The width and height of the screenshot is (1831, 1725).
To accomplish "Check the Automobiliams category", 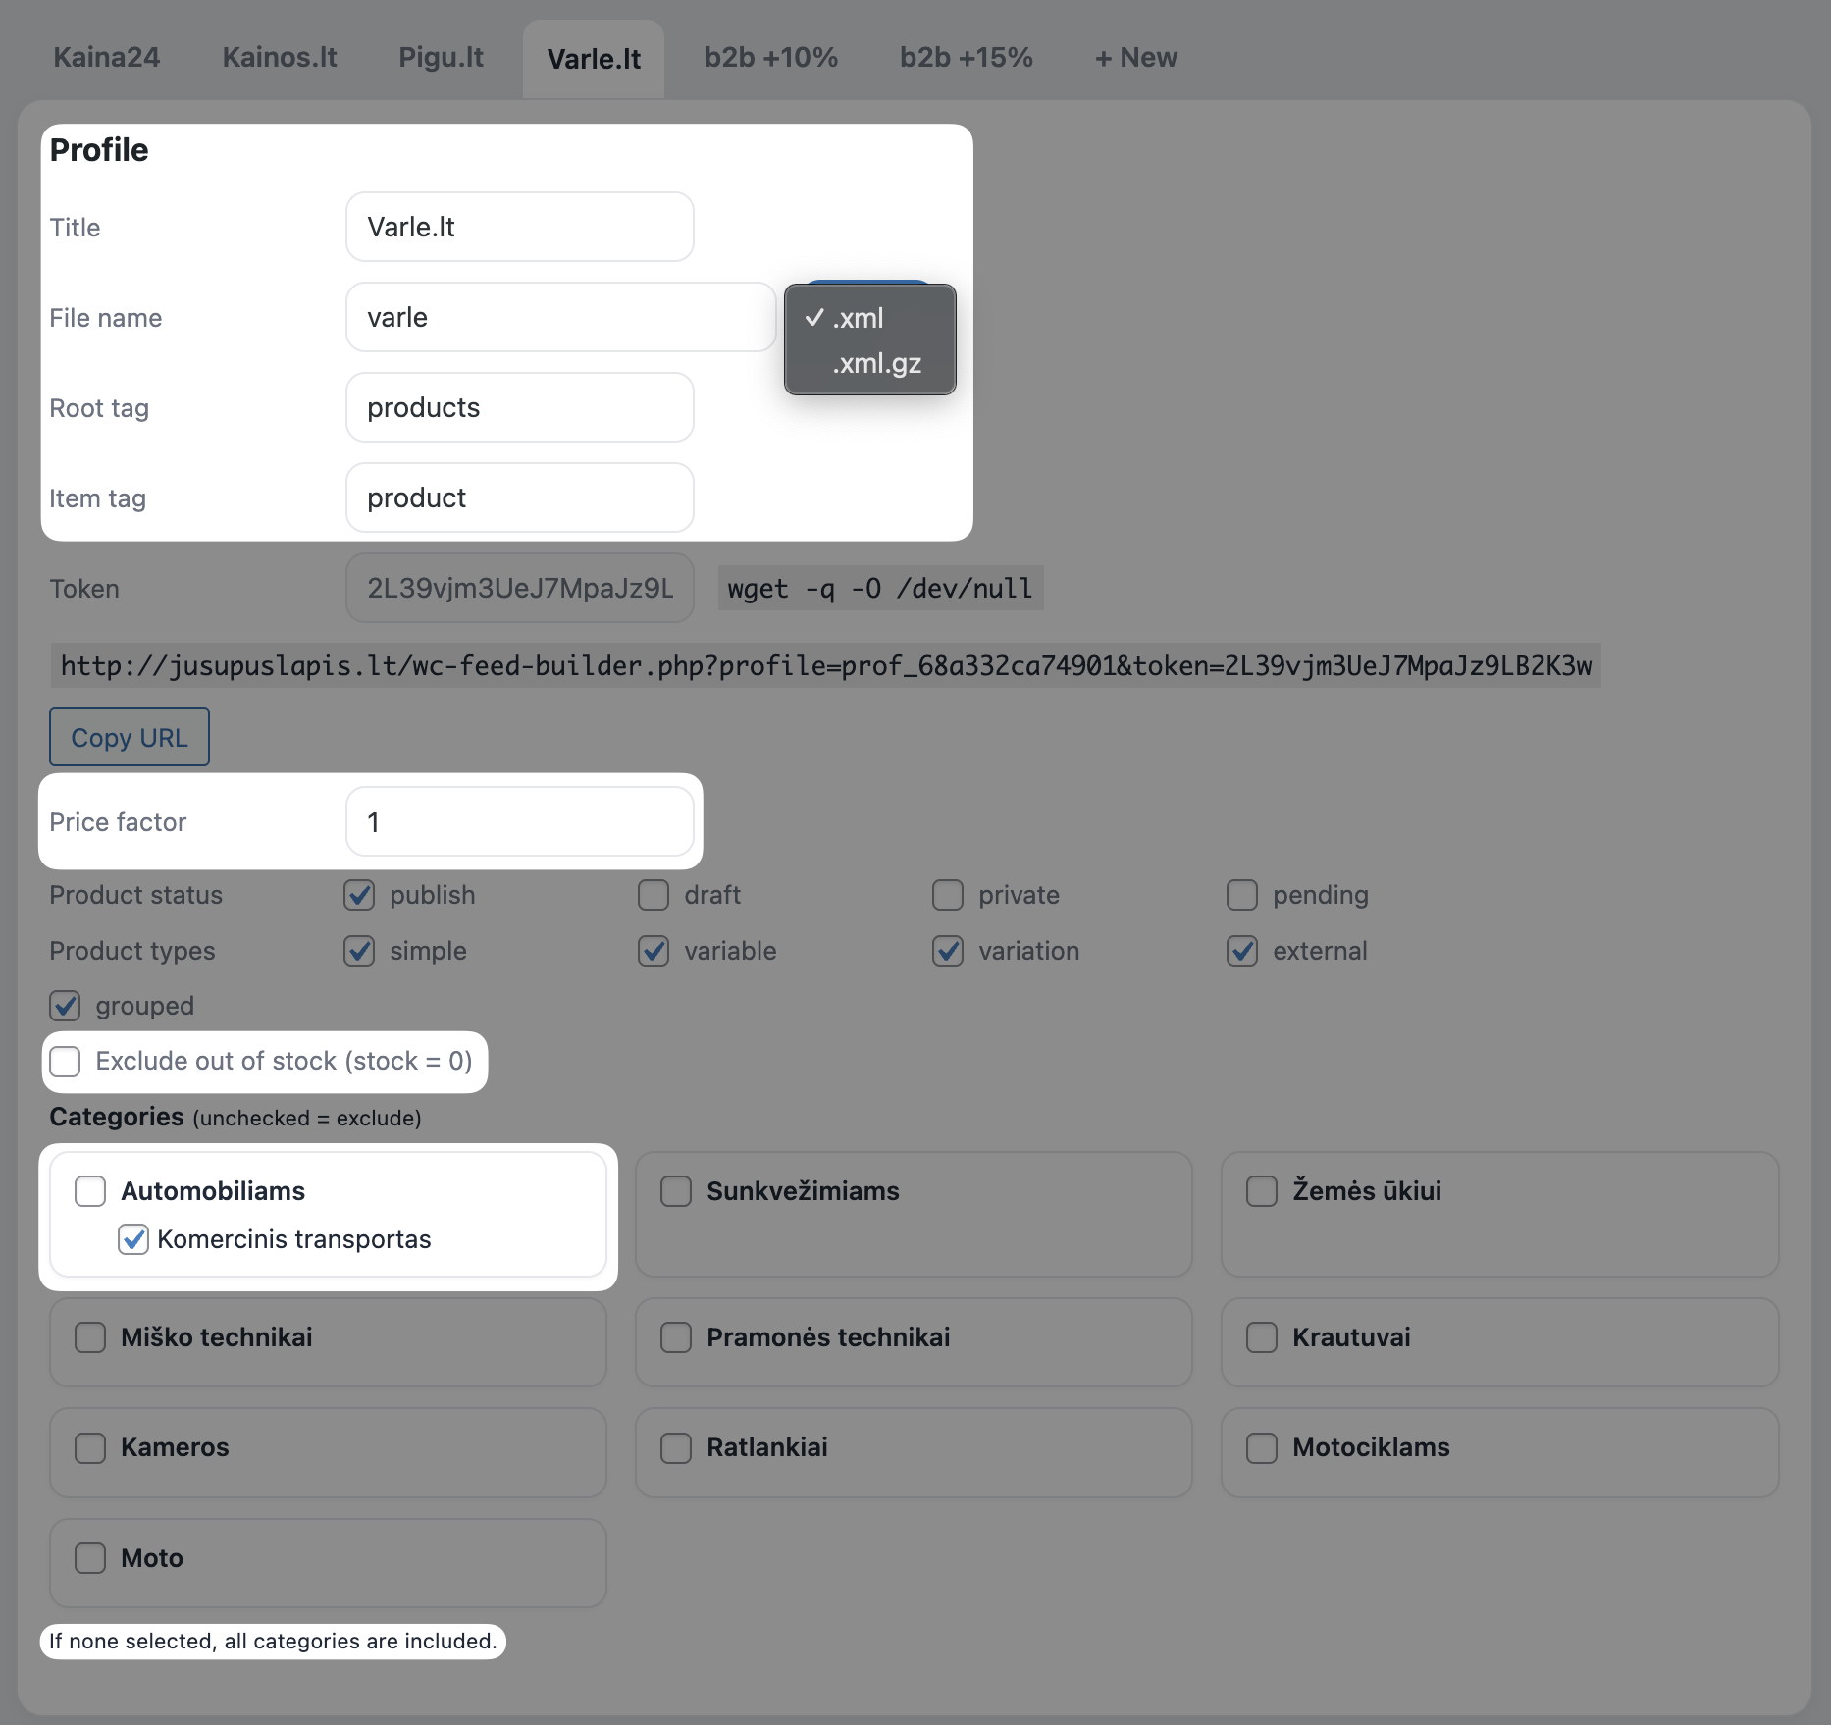I will [x=90, y=1191].
